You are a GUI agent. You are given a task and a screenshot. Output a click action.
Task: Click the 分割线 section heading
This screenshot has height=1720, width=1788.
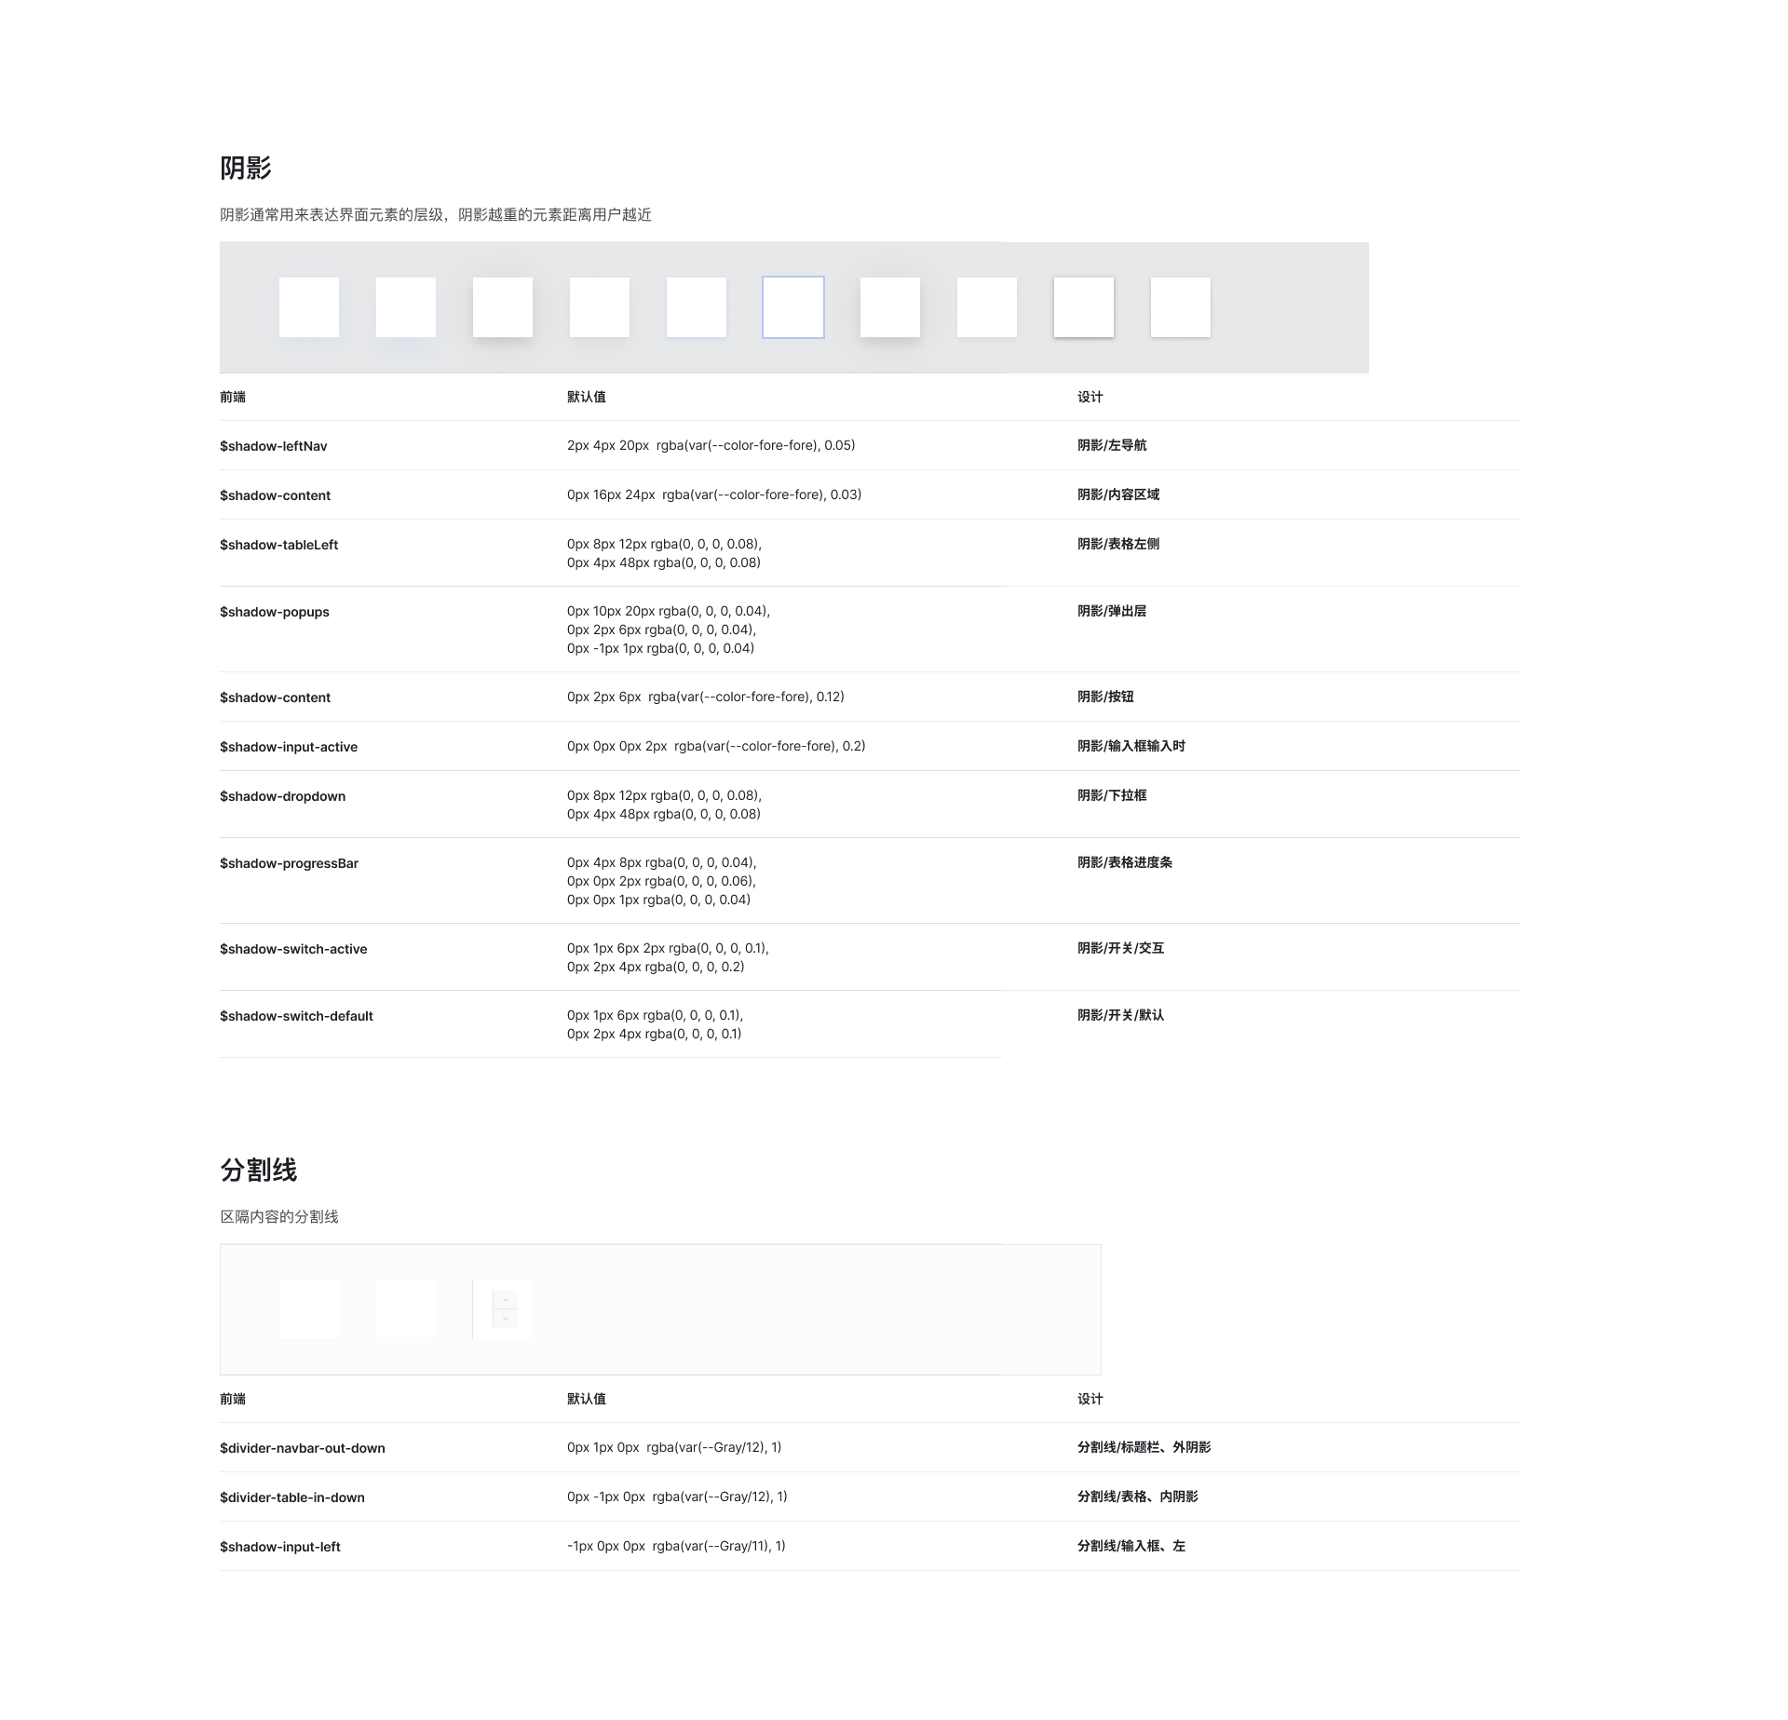[259, 1171]
